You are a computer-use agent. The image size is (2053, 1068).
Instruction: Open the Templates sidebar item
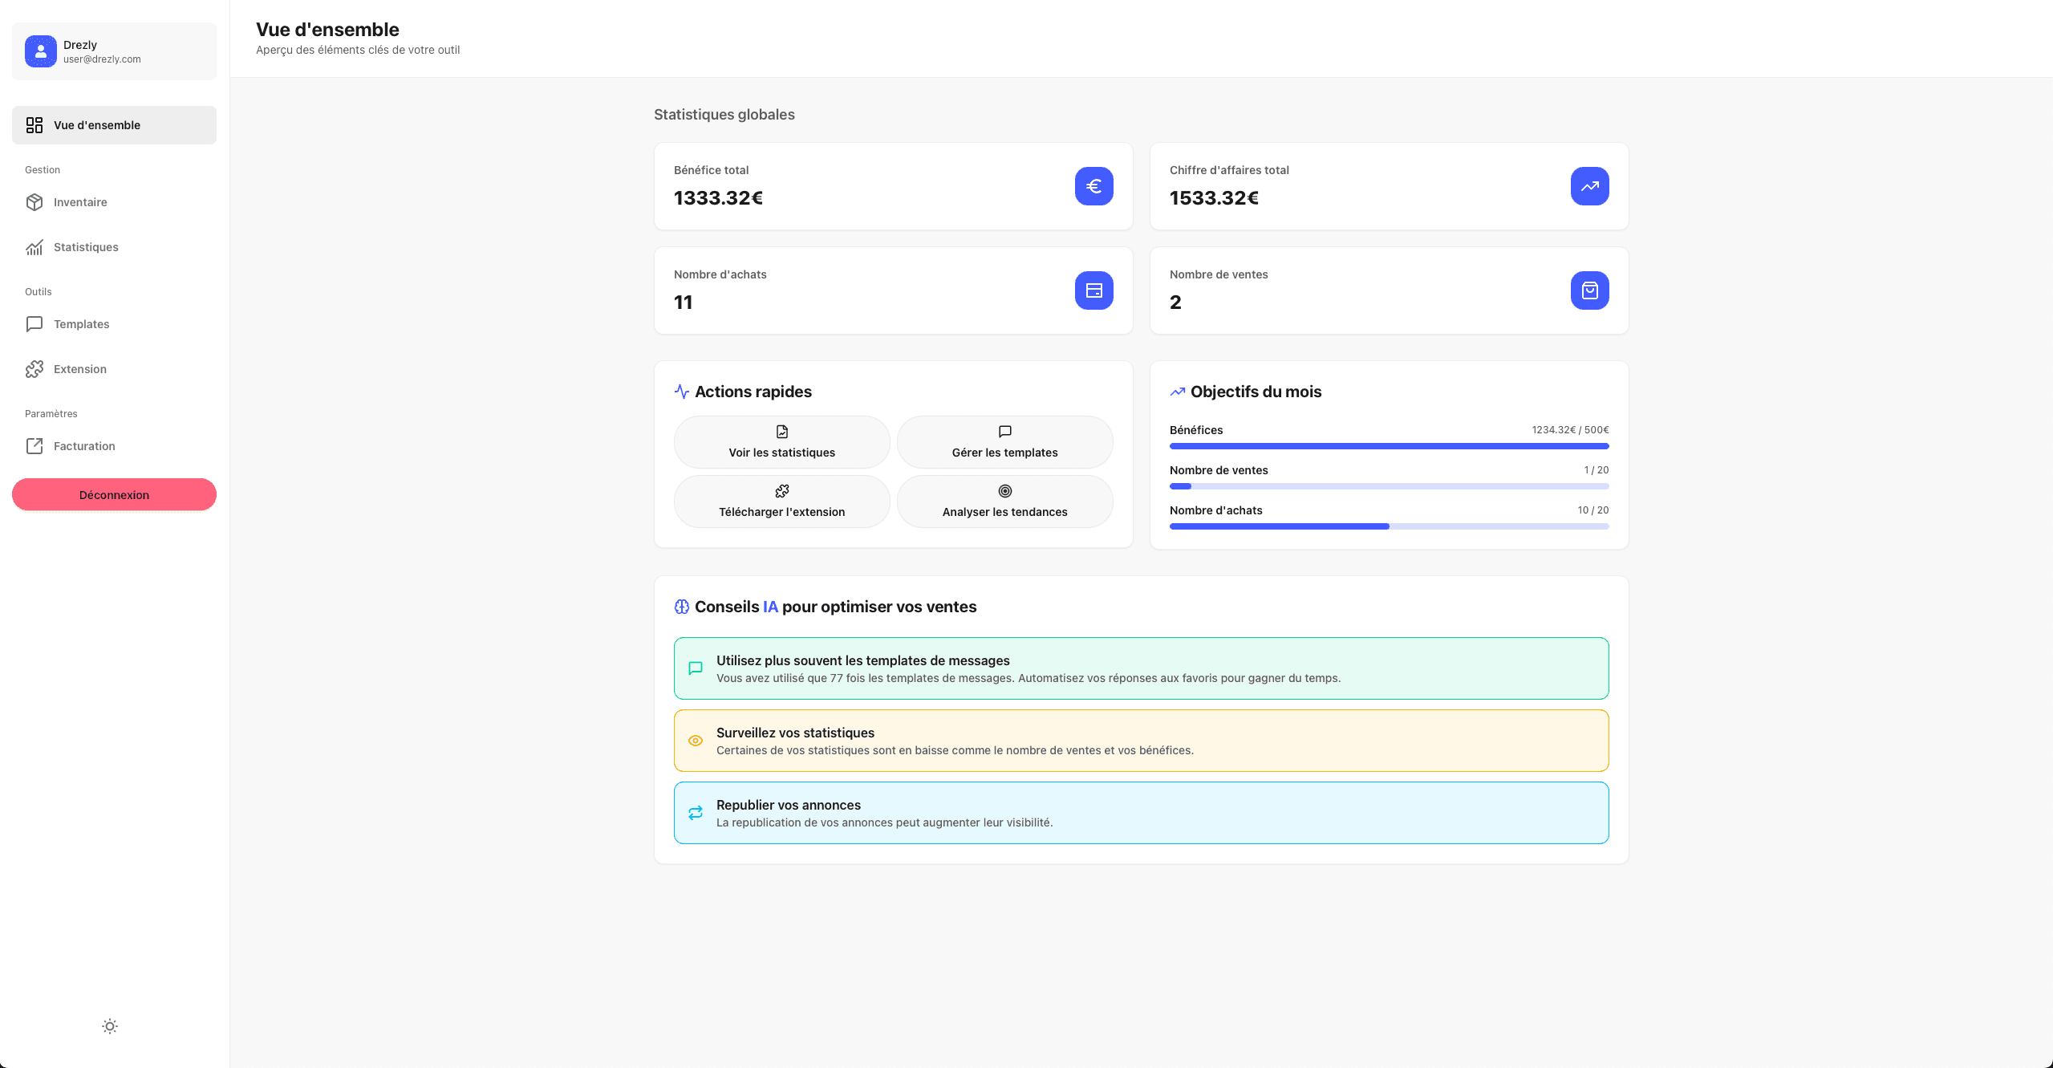pos(81,324)
